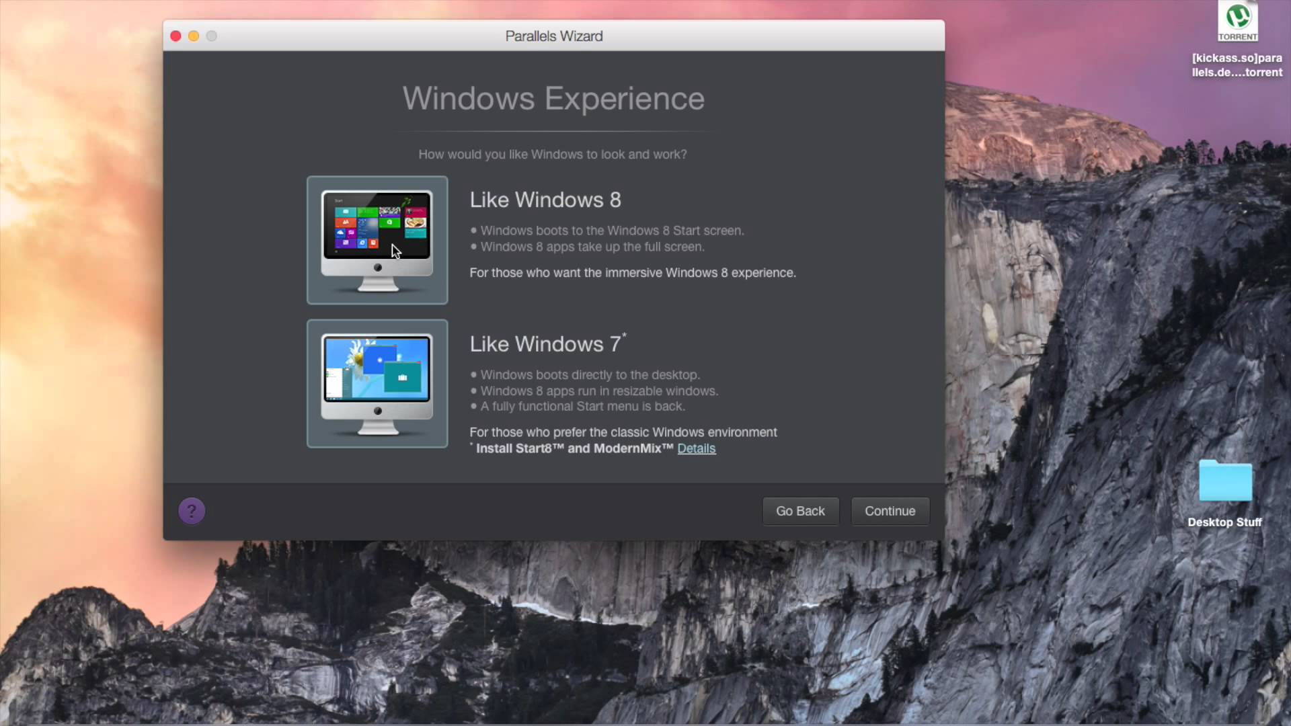Click "Install Start8 and ModernMix" text
Screen dimensions: 1291x726
[575, 448]
